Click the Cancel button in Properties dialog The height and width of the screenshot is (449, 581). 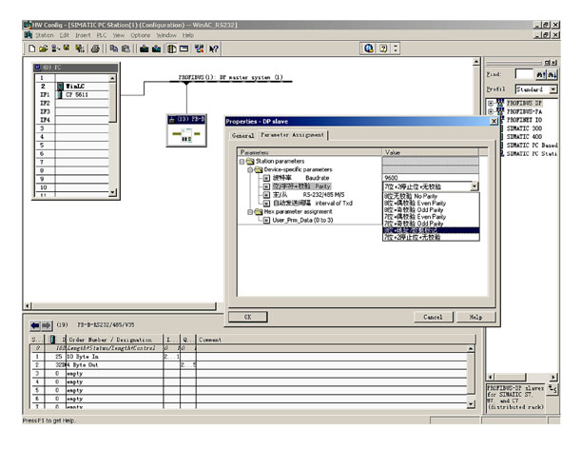[x=434, y=317]
